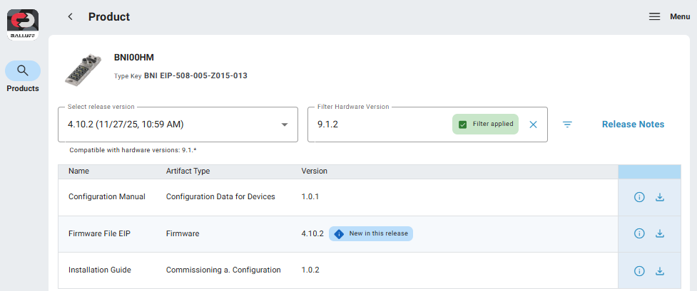Go back using the left chevron
This screenshot has height=291, width=697.
[70, 16]
